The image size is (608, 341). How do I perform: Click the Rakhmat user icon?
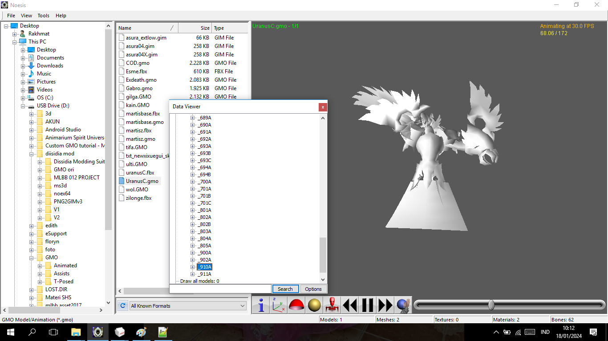(23, 34)
